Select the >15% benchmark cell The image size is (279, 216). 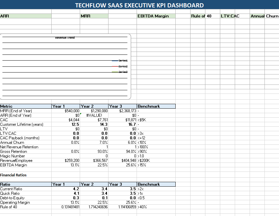click(156, 165)
